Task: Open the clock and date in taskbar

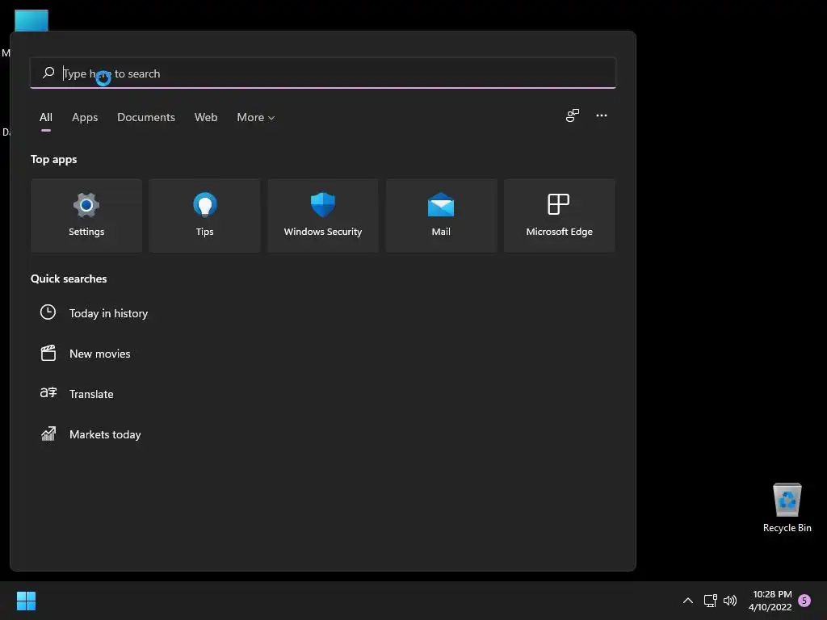Action: (x=770, y=601)
